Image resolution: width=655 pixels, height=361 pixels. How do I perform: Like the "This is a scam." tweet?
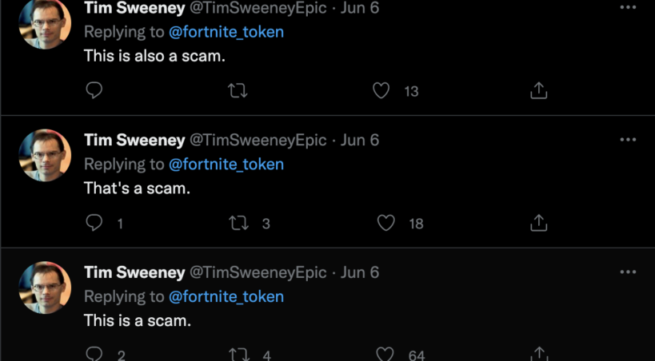[386, 354]
